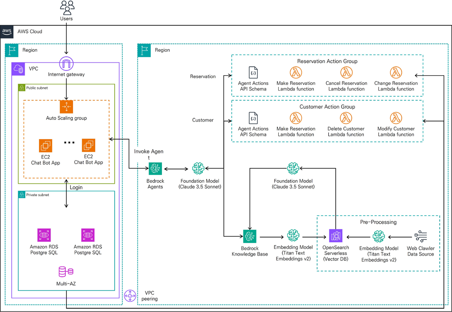This screenshot has width=452, height=312.
Task: Click the "Pre-Processing" heading
Action: coord(378,222)
